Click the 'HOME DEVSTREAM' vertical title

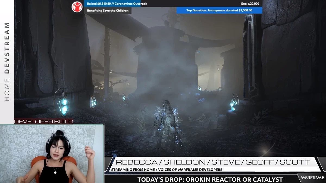7,62
